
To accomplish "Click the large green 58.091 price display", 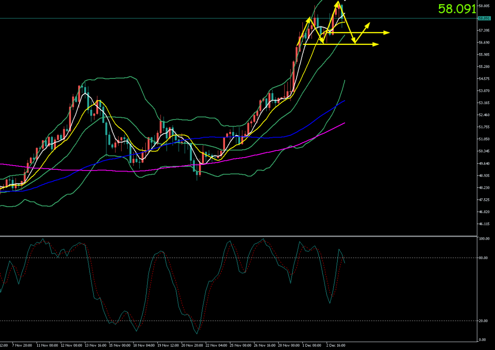I will (x=457, y=9).
